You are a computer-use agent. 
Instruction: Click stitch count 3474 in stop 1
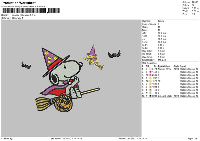pyautogui.click(x=154, y=69)
